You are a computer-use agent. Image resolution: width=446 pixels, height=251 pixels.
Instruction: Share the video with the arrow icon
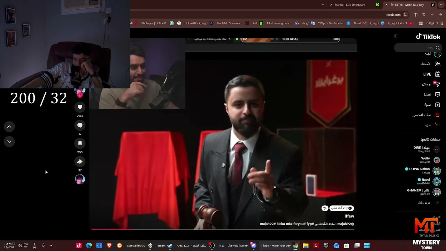point(80,161)
